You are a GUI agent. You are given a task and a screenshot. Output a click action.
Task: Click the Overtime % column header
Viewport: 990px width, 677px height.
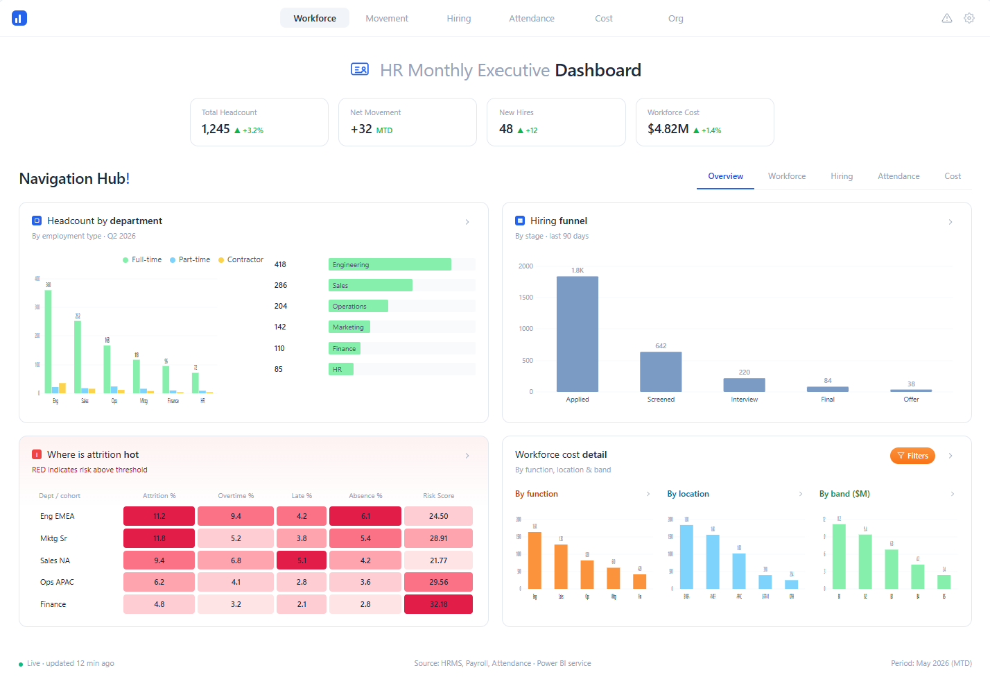[236, 496]
